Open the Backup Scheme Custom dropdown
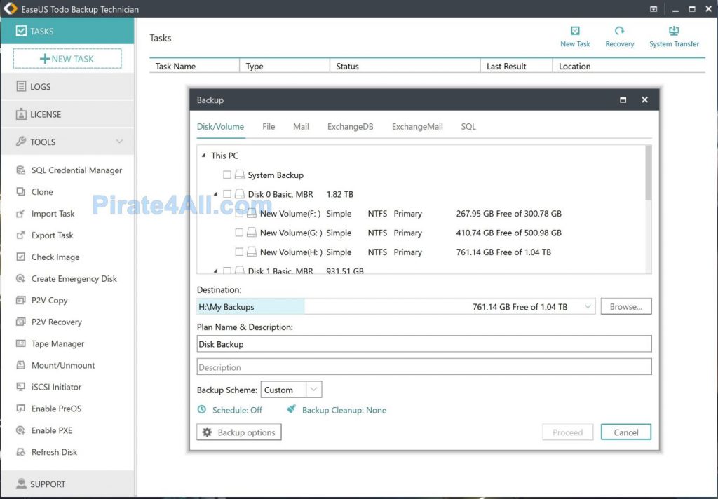Screen dimensions: 718x499 coord(313,390)
